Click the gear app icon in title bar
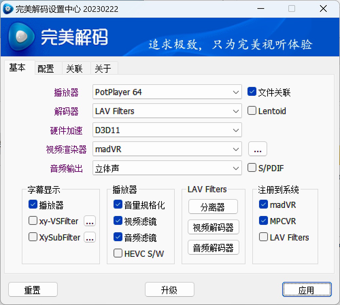The height and width of the screenshot is (305, 340). pyautogui.click(x=8, y=9)
